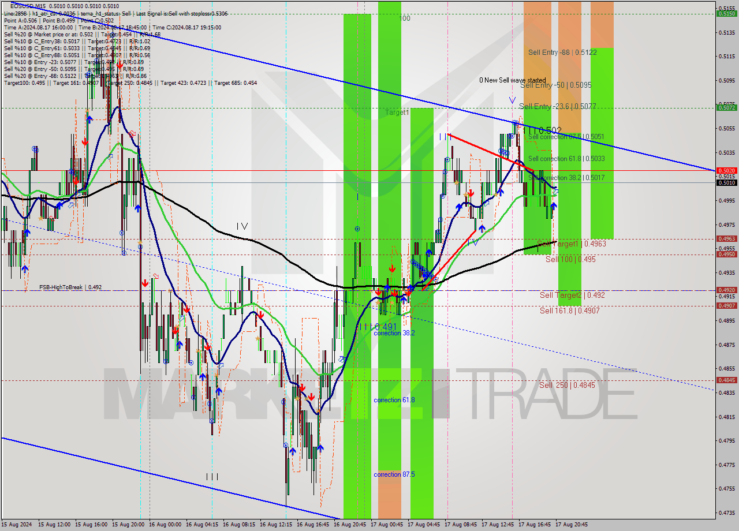Select the 'Sell Entry -50 | 0.5095' label
The height and width of the screenshot is (531, 739).
555,85
